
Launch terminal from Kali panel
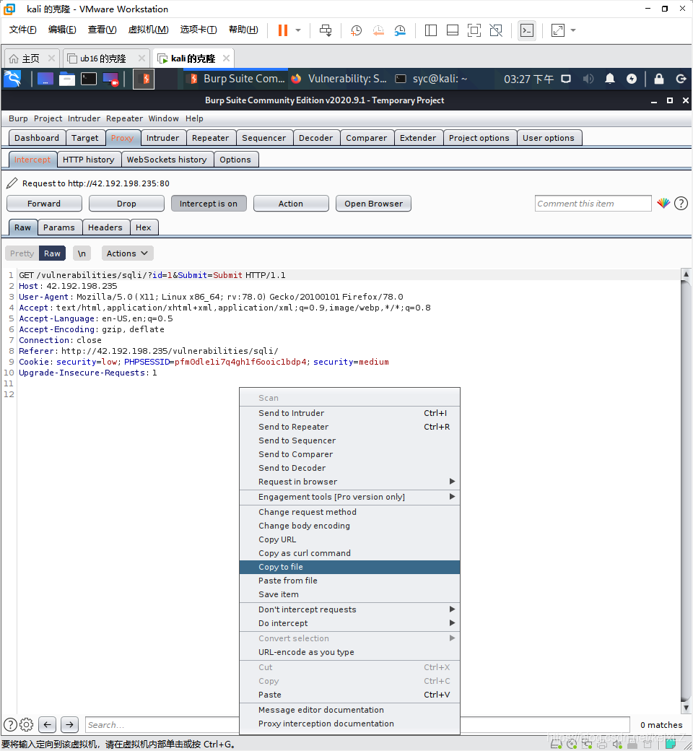pyautogui.click(x=89, y=79)
